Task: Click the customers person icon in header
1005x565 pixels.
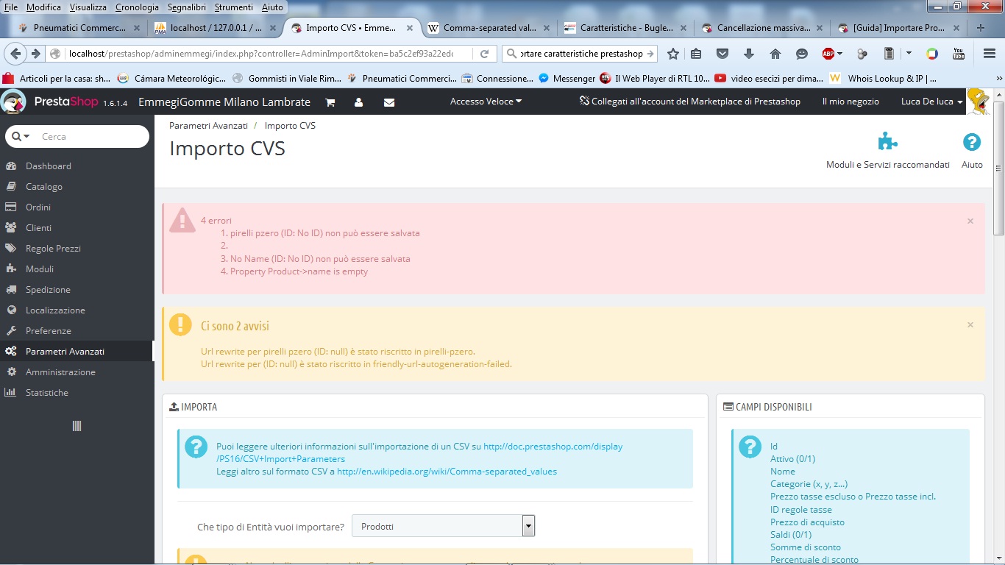Action: pos(358,102)
